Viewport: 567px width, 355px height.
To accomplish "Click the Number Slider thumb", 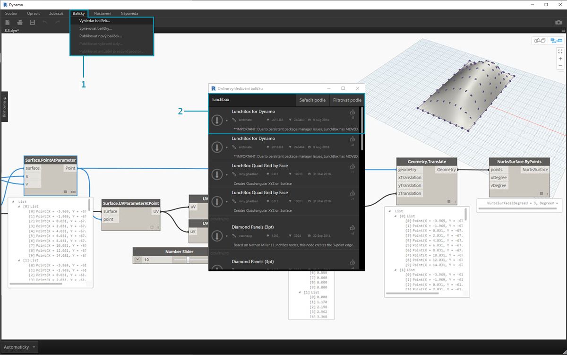I will tap(188, 260).
